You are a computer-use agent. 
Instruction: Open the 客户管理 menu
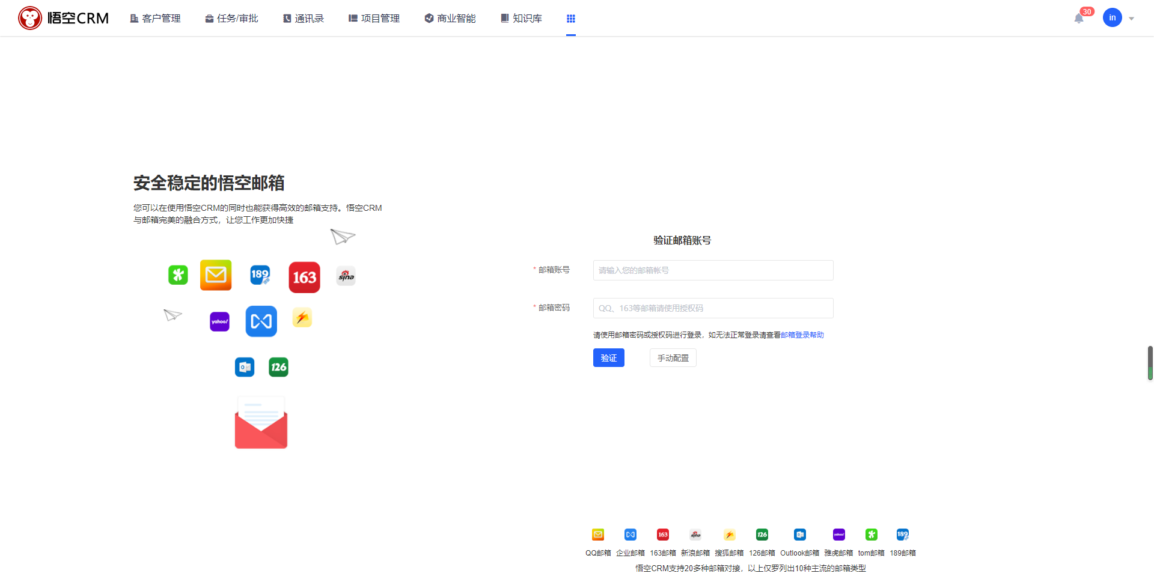(x=156, y=19)
